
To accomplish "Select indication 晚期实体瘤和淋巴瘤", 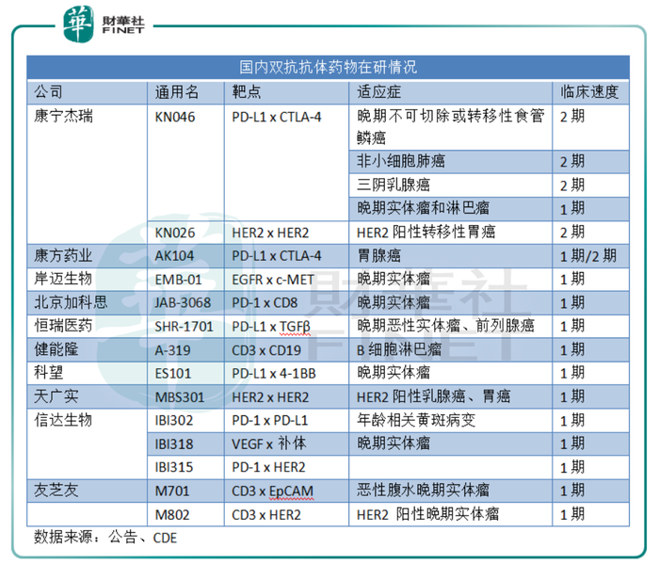I will pos(423,208).
